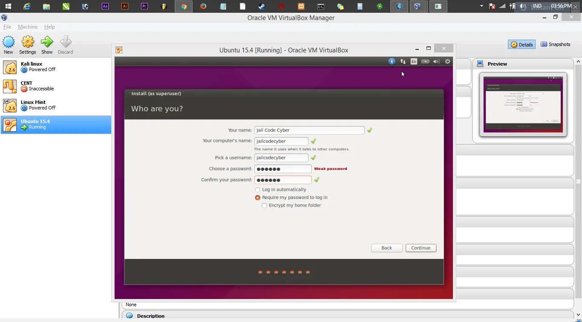This screenshot has width=582, height=322.
Task: Open the system gear menu in Ubuntu panel
Action: tap(448, 61)
